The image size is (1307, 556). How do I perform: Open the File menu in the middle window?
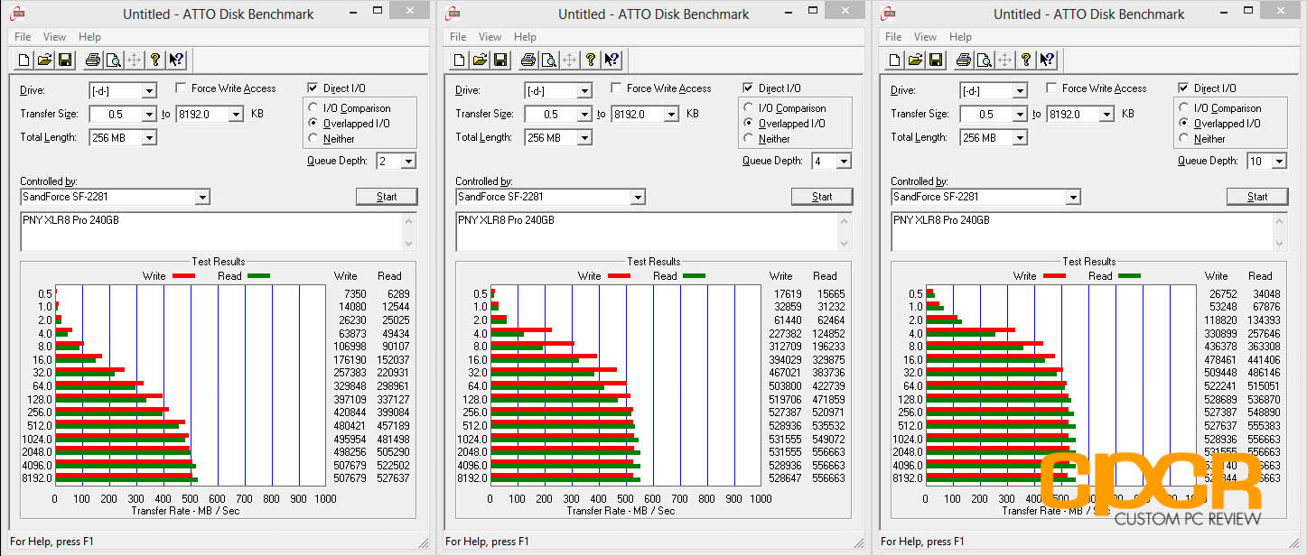tap(458, 37)
